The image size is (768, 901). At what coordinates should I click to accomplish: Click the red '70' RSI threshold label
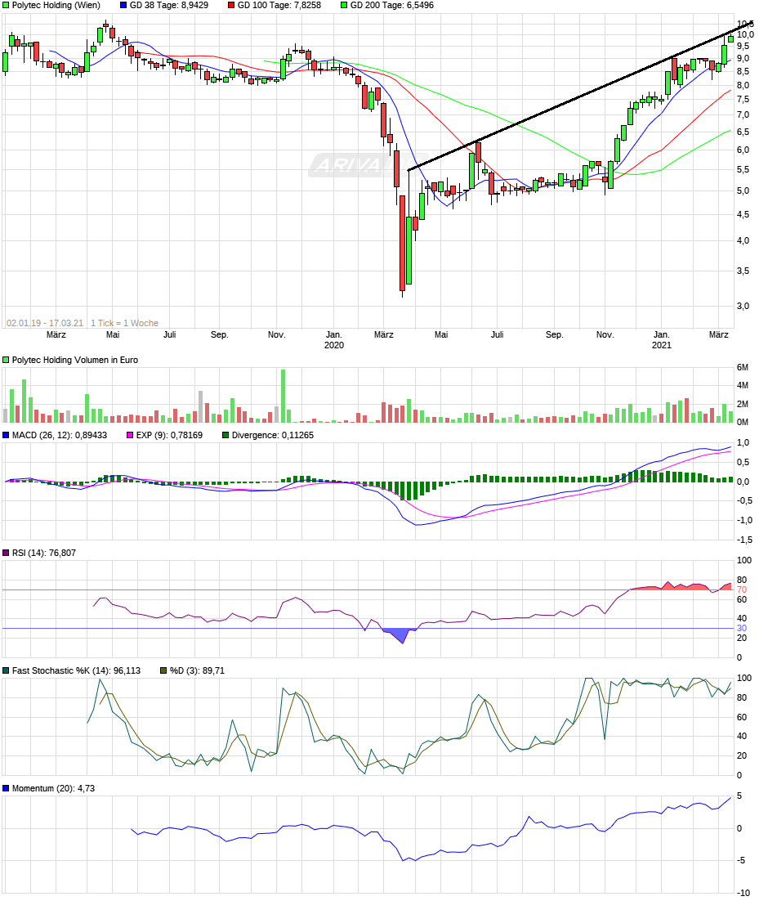click(x=742, y=590)
